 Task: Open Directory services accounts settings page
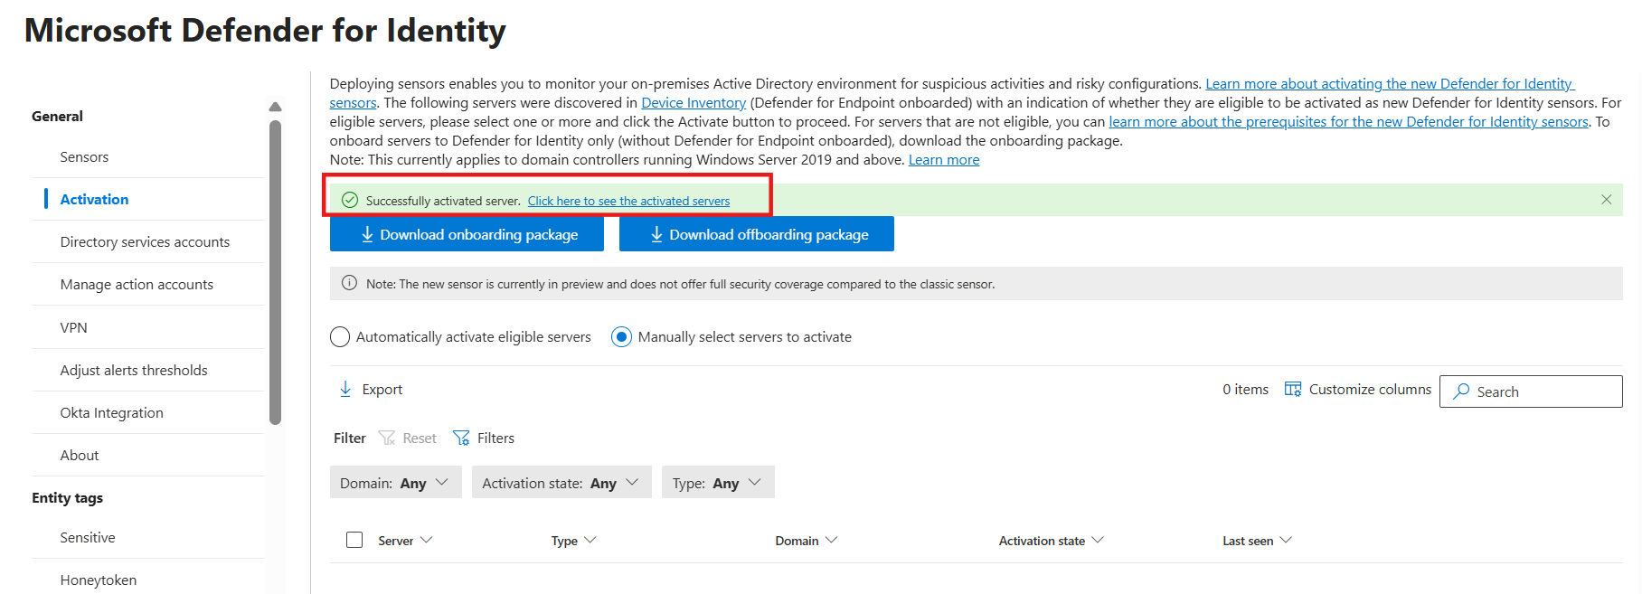coord(145,241)
